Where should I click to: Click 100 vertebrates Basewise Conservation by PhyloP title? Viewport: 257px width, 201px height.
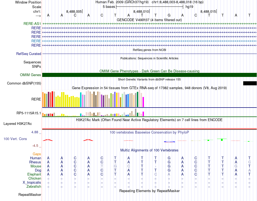tap(149, 132)
